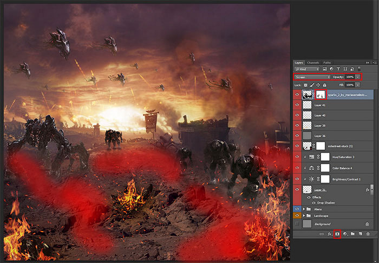Hide Layer 40
The width and height of the screenshot is (379, 263).
[297, 115]
